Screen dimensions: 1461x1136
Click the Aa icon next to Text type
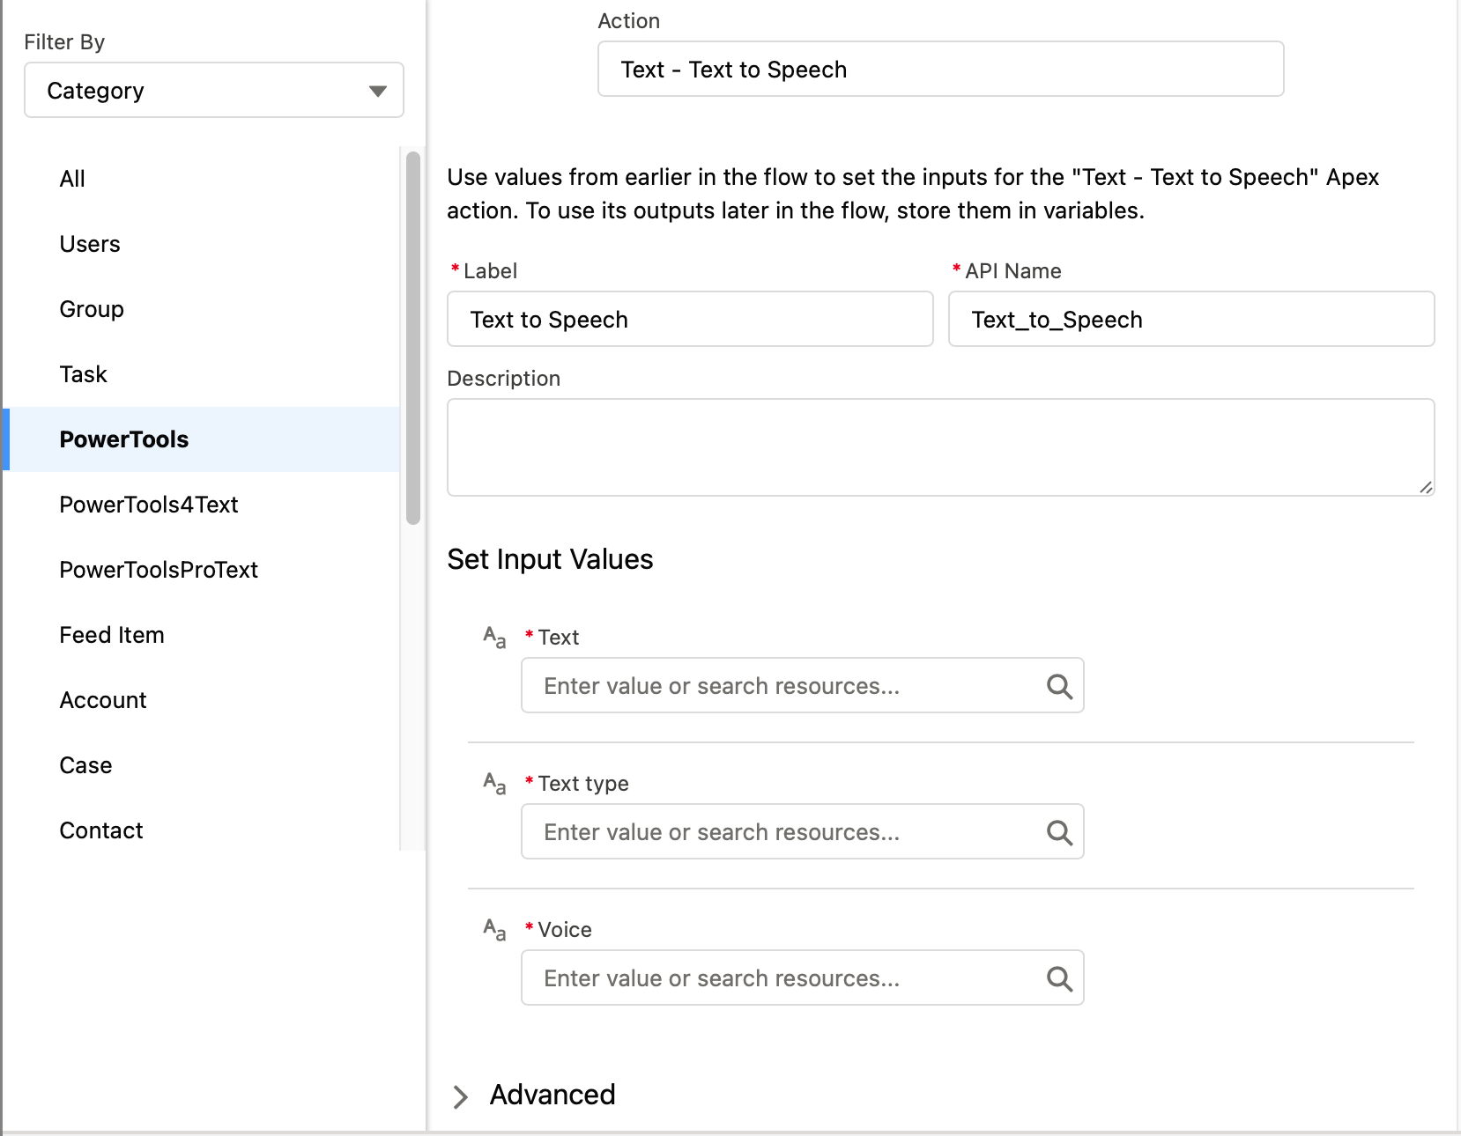tap(494, 783)
